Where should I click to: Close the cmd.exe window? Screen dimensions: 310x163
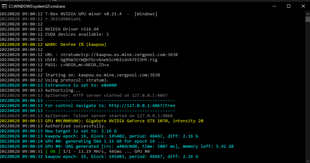pos(303,6)
